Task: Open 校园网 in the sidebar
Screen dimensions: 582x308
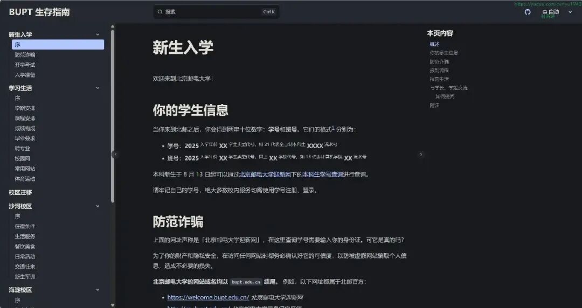Action: (x=22, y=158)
